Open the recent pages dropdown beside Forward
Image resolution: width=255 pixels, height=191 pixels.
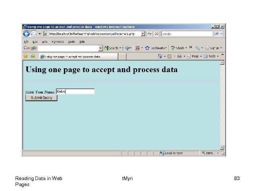tap(40, 34)
